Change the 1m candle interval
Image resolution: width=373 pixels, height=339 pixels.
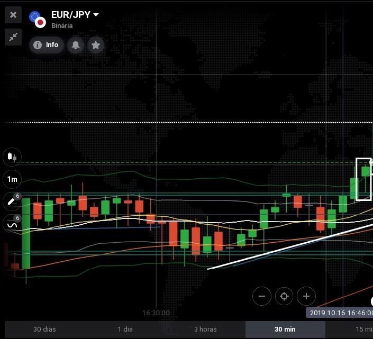(x=12, y=179)
